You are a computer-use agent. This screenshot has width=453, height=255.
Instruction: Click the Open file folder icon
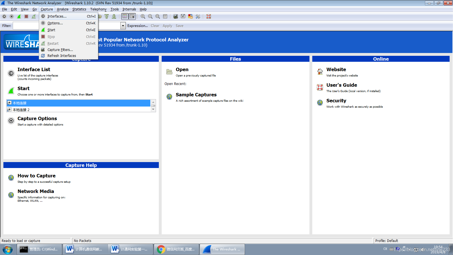[x=169, y=72]
